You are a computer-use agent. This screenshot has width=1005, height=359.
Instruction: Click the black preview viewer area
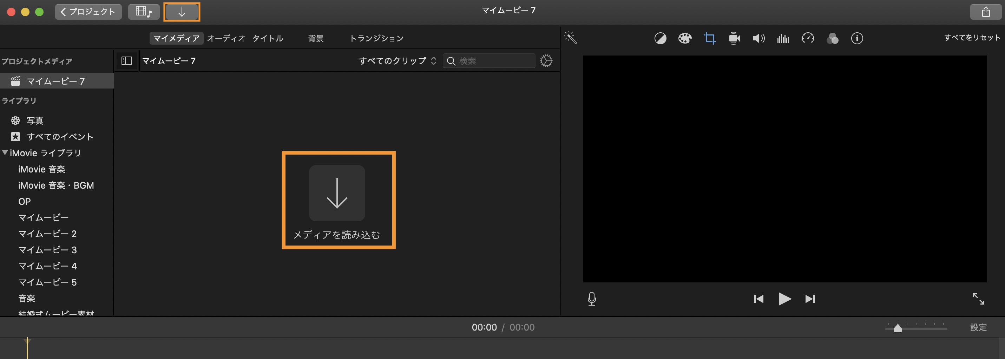pyautogui.click(x=784, y=169)
